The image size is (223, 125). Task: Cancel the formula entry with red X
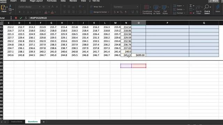click(x=16, y=18)
